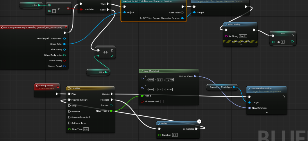This screenshot has height=141, width=308.
Task: Click the Other Body Index output pin
Action: [x=65, y=55]
